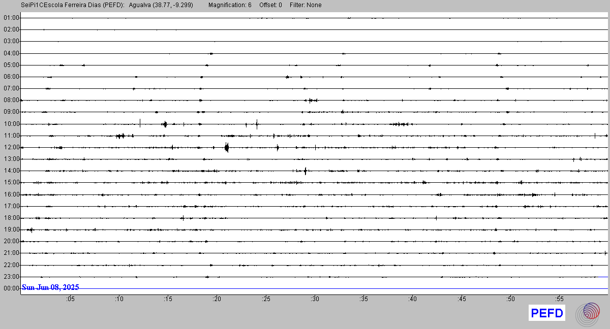610x329 pixels.
Task: Select the 19:00 hour label
Action: 11,229
